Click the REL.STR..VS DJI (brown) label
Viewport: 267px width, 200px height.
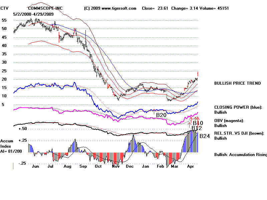point(239,133)
